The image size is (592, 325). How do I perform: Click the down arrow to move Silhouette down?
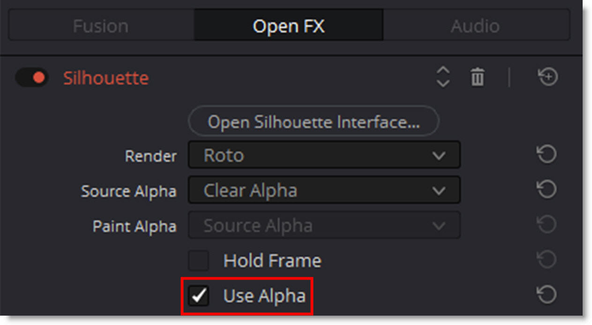pyautogui.click(x=443, y=83)
